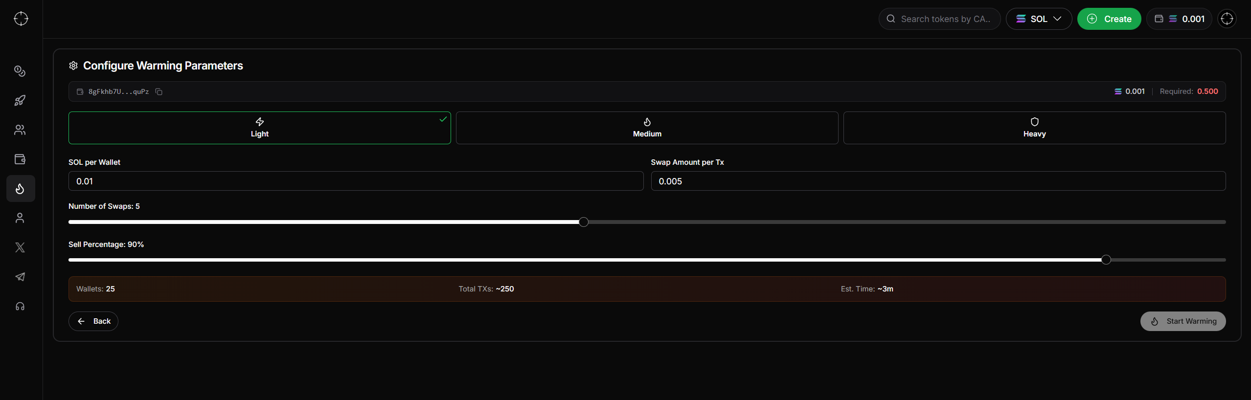Click the green Create button

[x=1109, y=19]
